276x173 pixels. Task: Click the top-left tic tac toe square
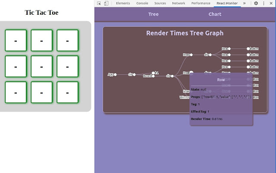16,40
